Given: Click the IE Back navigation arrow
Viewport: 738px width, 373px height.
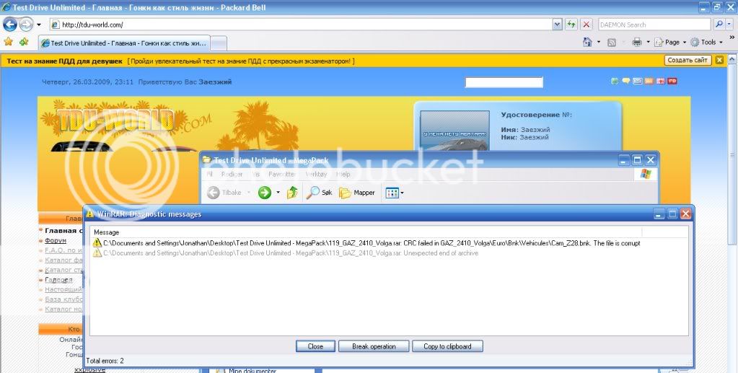Looking at the screenshot, I should point(10,24).
